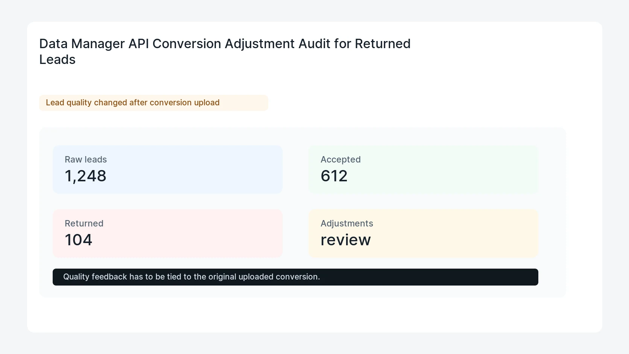Click the 104 returned value
The image size is (629, 354).
click(x=78, y=240)
